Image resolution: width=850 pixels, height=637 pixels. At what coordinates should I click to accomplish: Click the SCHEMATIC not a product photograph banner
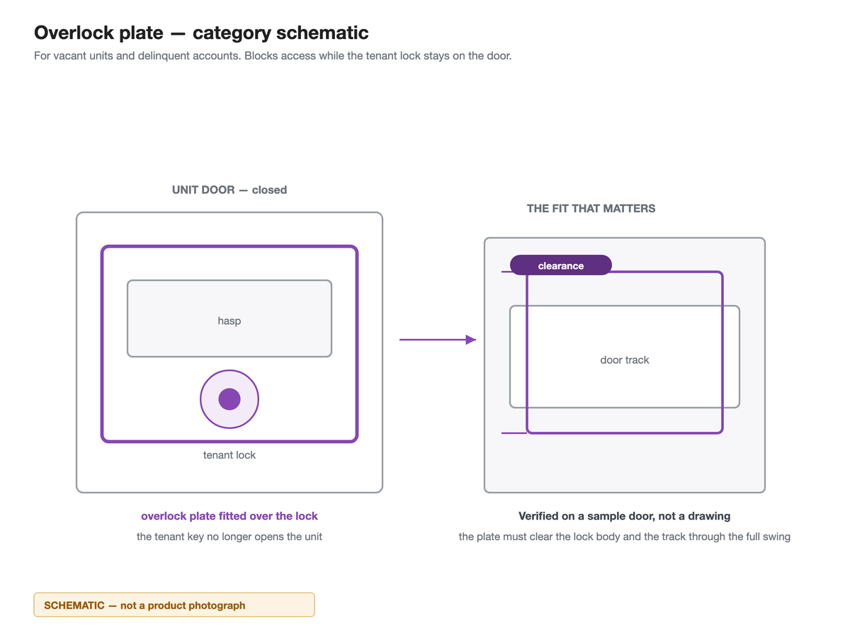(174, 605)
